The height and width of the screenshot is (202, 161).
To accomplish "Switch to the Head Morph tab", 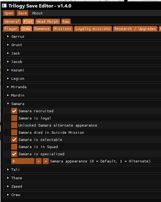I will click(x=48, y=22).
